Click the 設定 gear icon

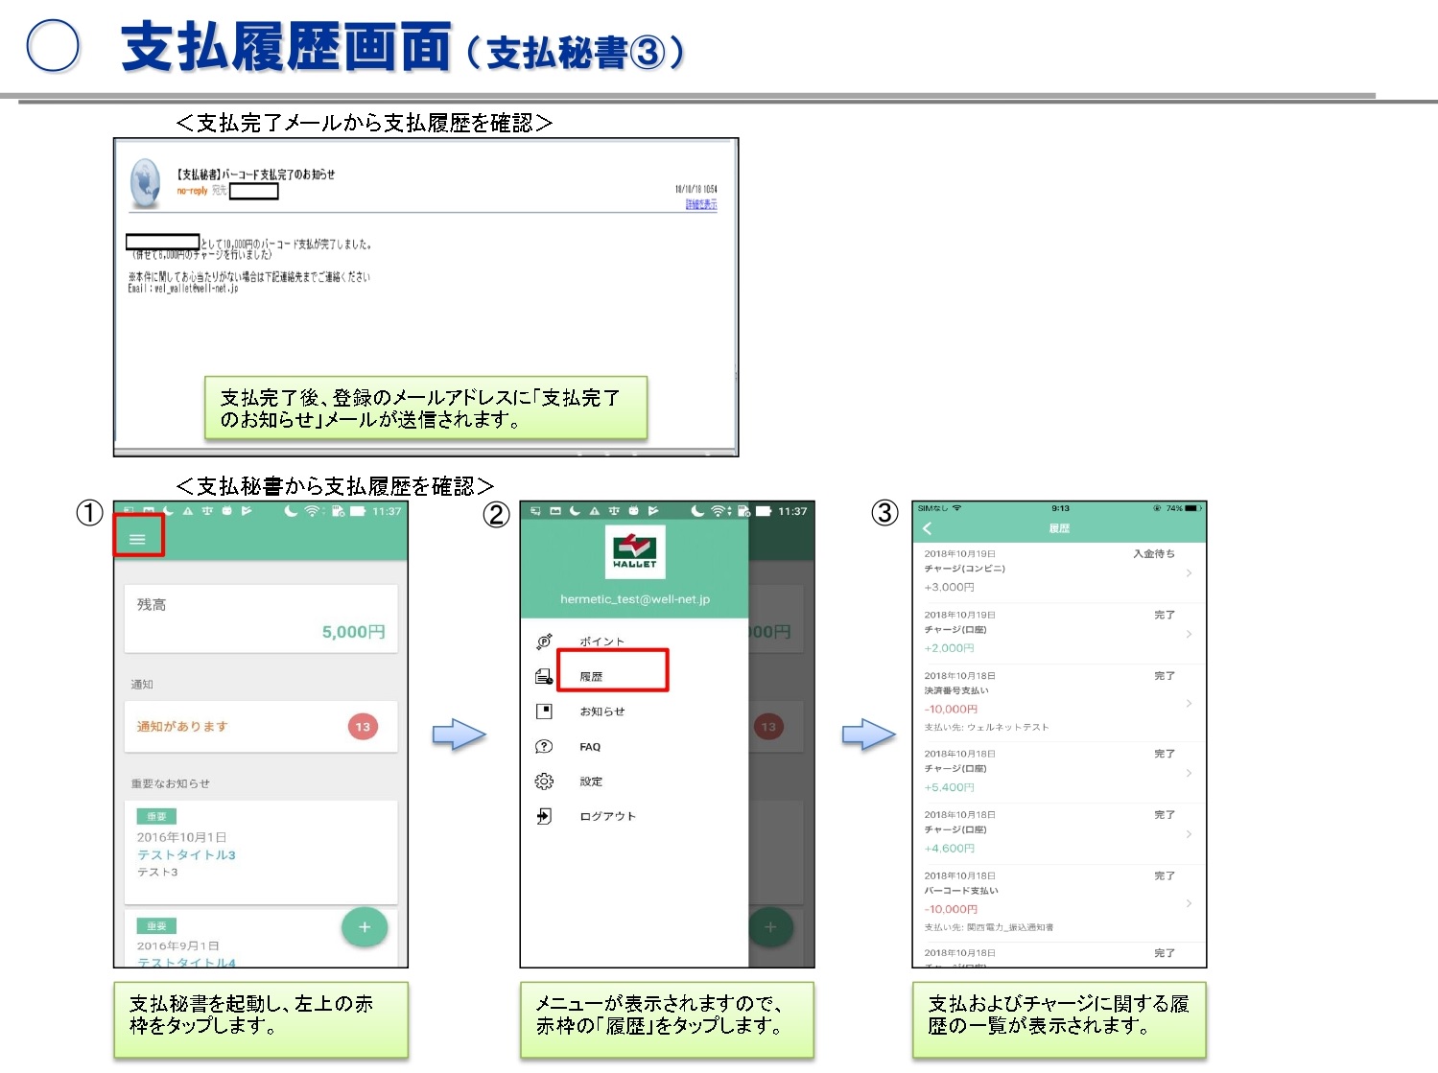544,781
